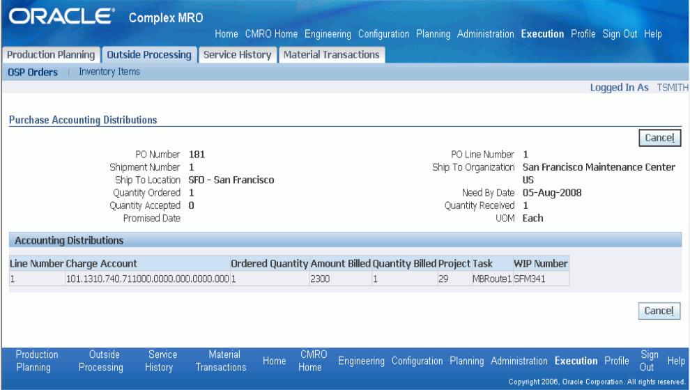
Task: Click the Accounting Distributions section header
Action: (345, 240)
